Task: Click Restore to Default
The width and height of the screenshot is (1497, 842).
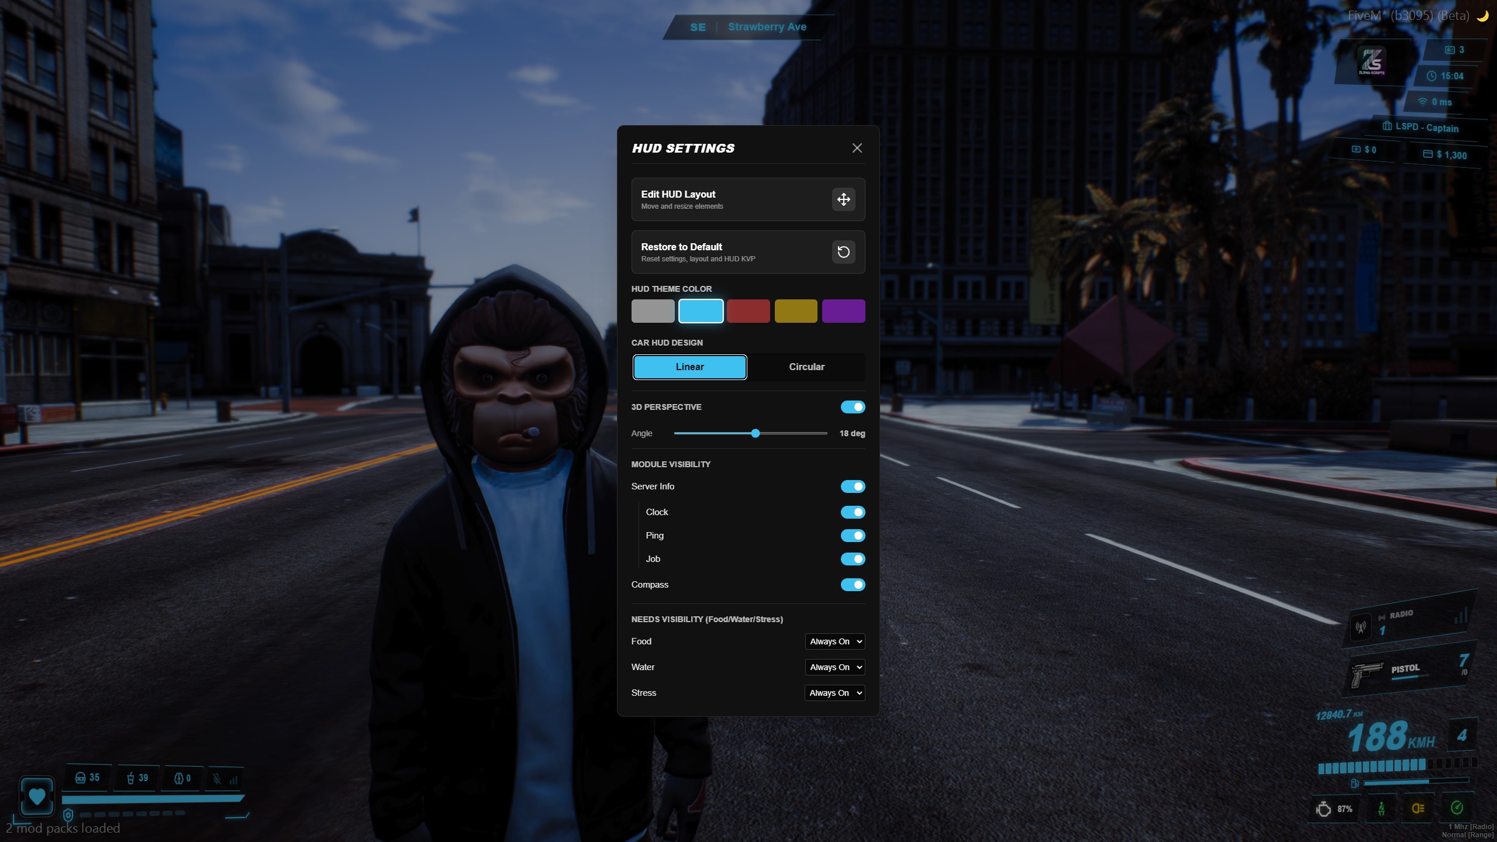Action: 748,252
